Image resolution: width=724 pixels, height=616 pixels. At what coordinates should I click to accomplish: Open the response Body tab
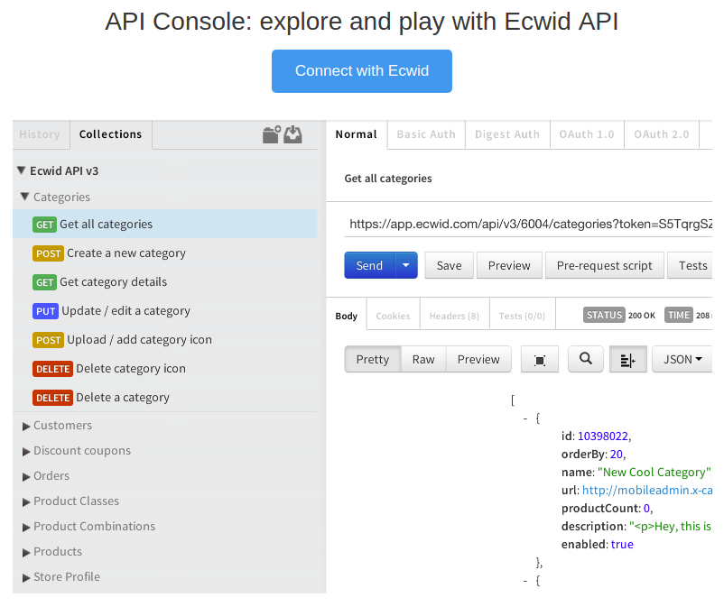pos(347,316)
